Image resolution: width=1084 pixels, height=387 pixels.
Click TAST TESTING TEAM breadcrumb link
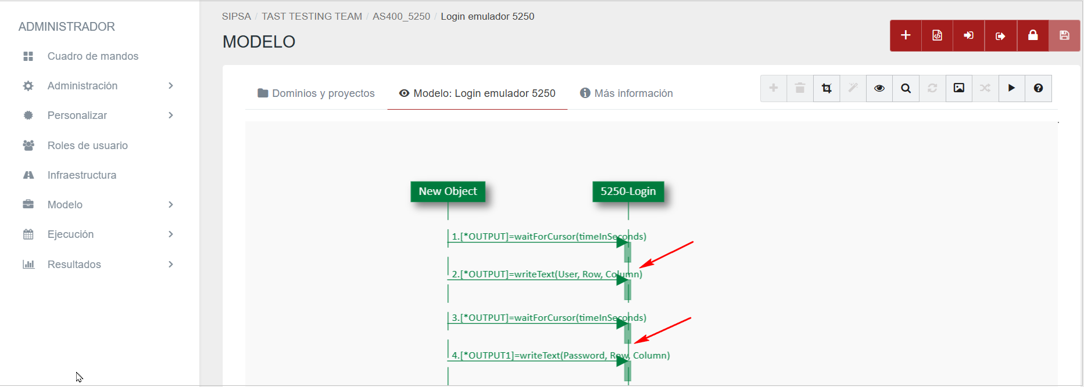pos(312,16)
